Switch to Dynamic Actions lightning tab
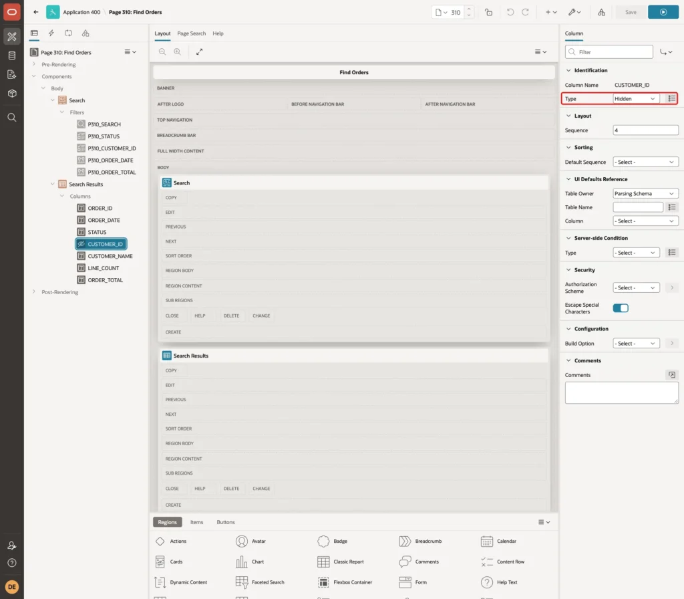This screenshot has height=599, width=684. [51, 33]
